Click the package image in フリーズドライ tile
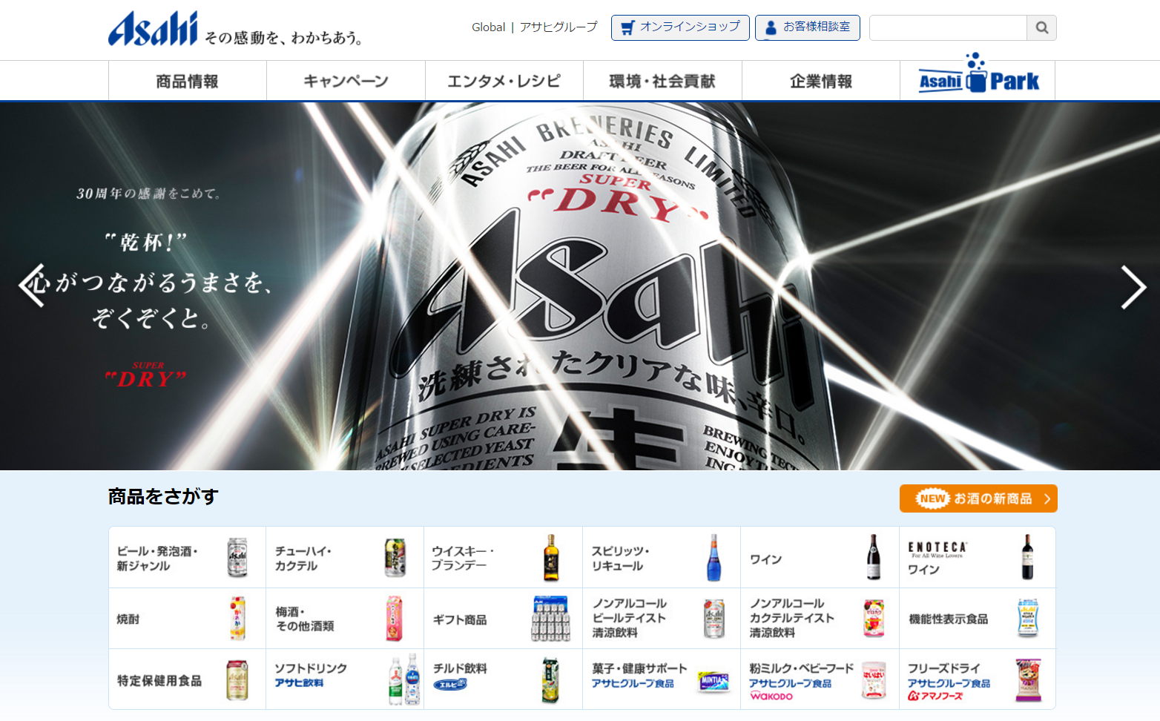The width and height of the screenshot is (1160, 721). pyautogui.click(x=1028, y=679)
